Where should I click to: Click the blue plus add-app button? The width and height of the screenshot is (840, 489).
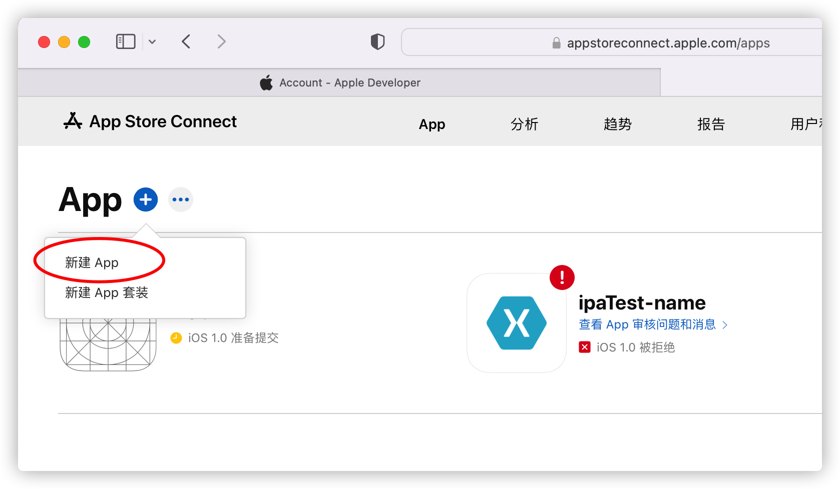pos(146,199)
